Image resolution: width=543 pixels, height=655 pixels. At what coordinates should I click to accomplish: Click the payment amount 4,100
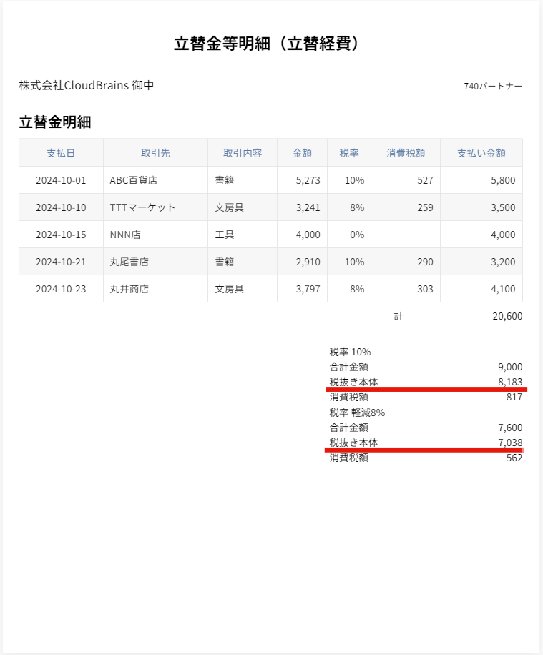503,289
